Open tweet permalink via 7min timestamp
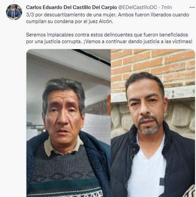This screenshot has height=197, width=196. coord(167,7)
